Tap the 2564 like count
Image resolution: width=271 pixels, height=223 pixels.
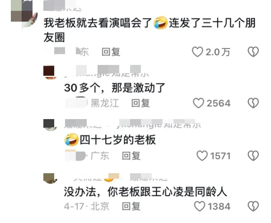219,103
